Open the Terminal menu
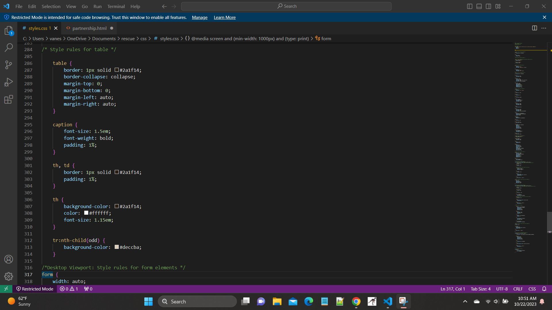The height and width of the screenshot is (310, 552). (116, 6)
